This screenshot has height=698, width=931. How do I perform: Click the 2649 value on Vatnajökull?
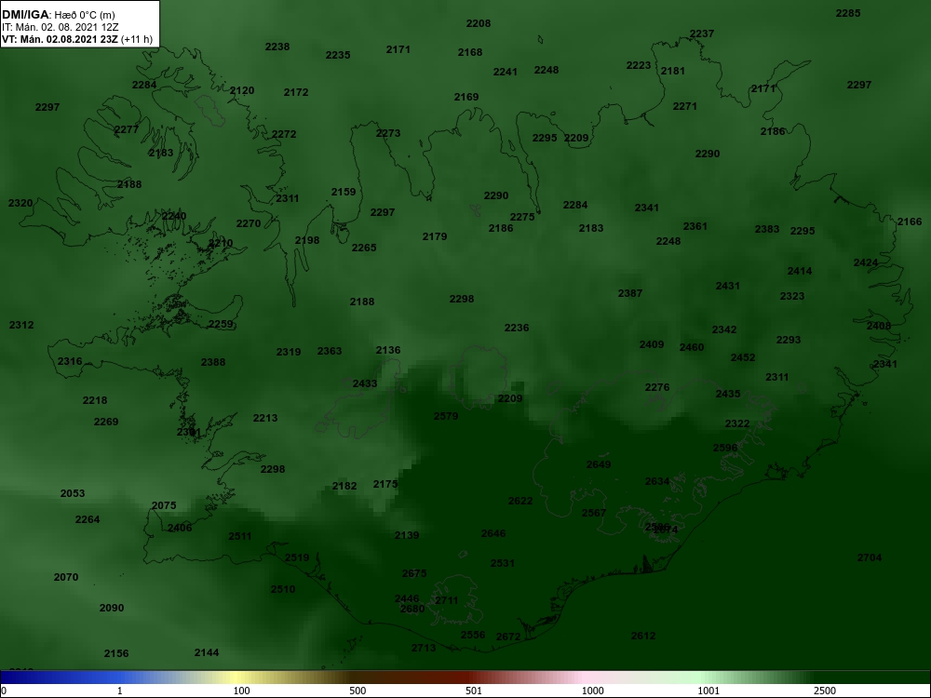[x=599, y=464]
